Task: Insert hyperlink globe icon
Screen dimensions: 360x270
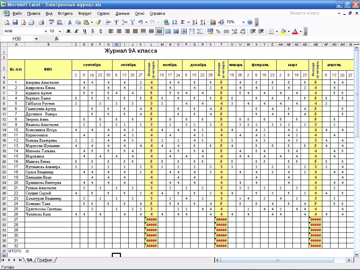Action: [x=166, y=22]
